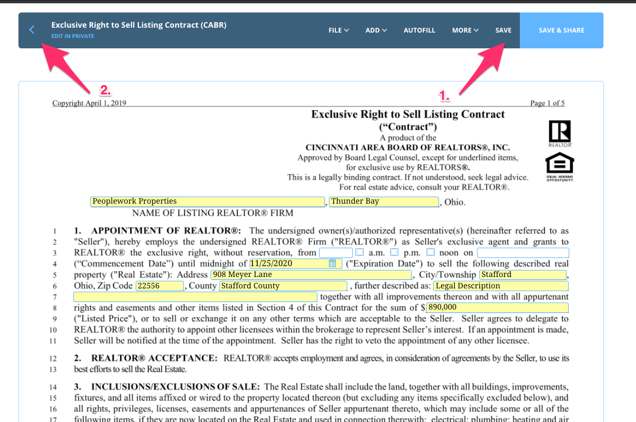This screenshot has width=636, height=422.
Task: Click the SAVE button
Action: click(503, 30)
